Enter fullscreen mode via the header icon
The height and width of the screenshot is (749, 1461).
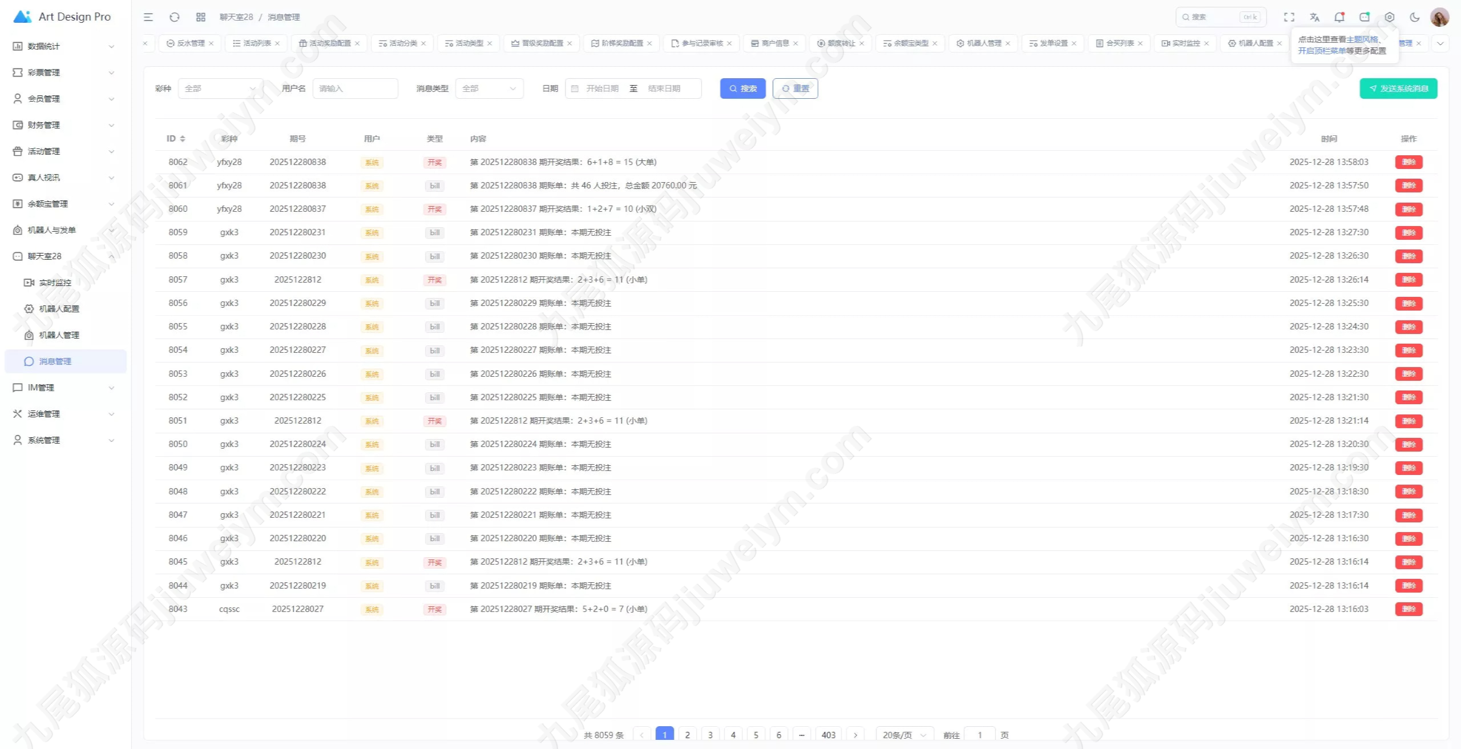coord(1289,17)
